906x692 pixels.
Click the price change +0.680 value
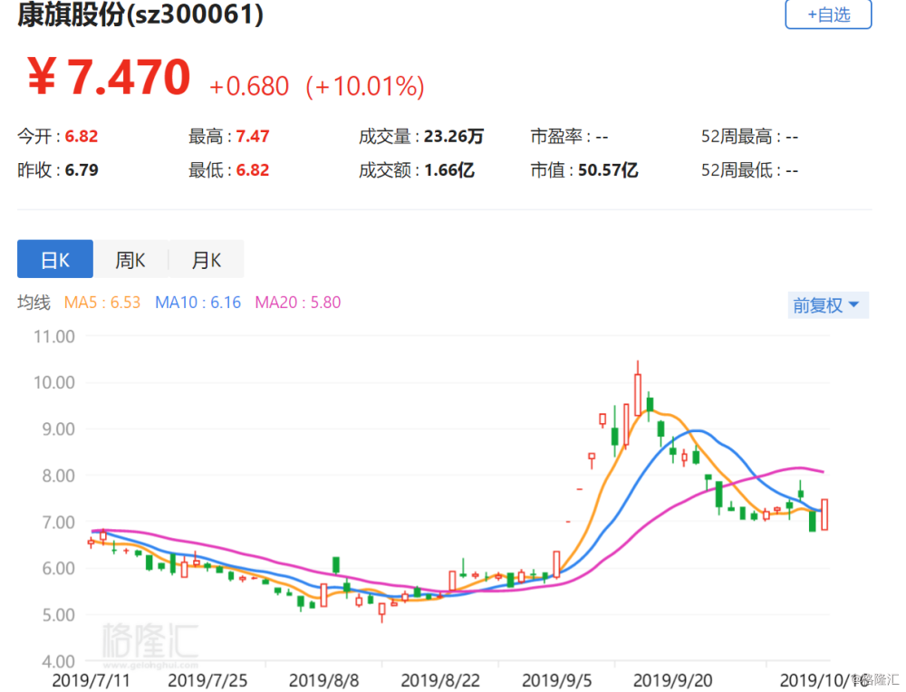click(249, 87)
